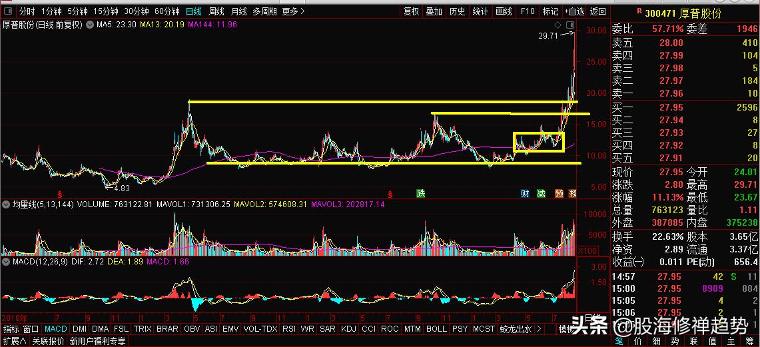Screen dimensions: 760x347
Task: Select the RSI indicator tab
Action: click(289, 329)
